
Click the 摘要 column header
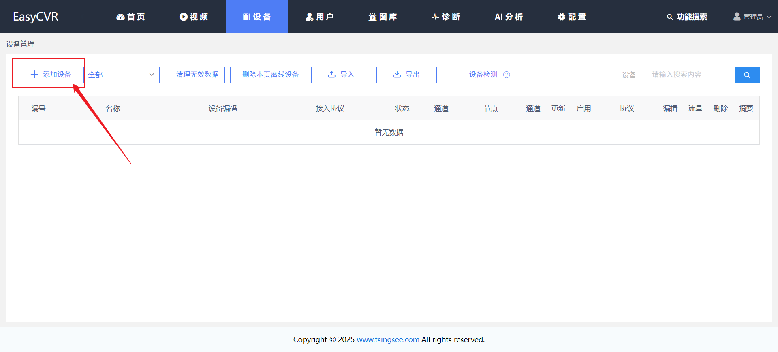[x=746, y=108]
